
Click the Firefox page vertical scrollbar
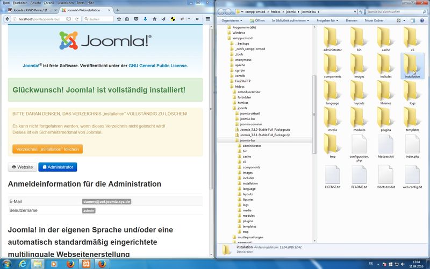pos(211,110)
